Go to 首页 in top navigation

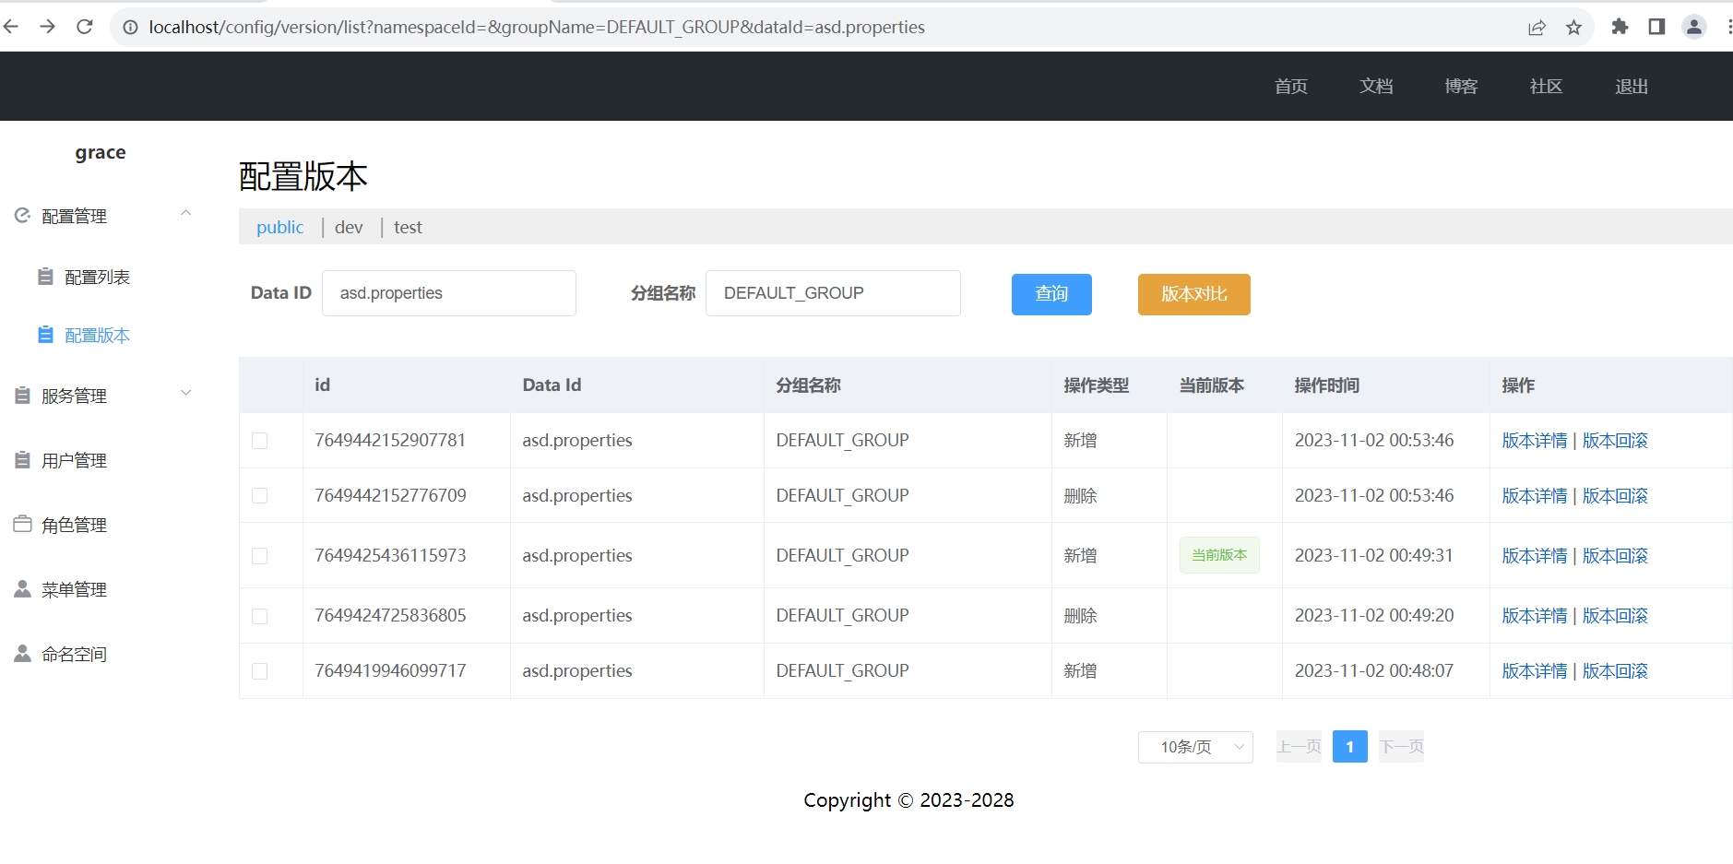click(x=1291, y=86)
